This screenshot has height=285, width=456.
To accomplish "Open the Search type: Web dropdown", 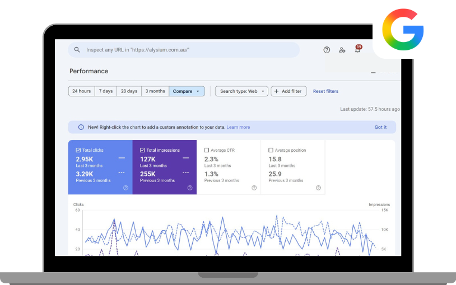I will click(241, 91).
